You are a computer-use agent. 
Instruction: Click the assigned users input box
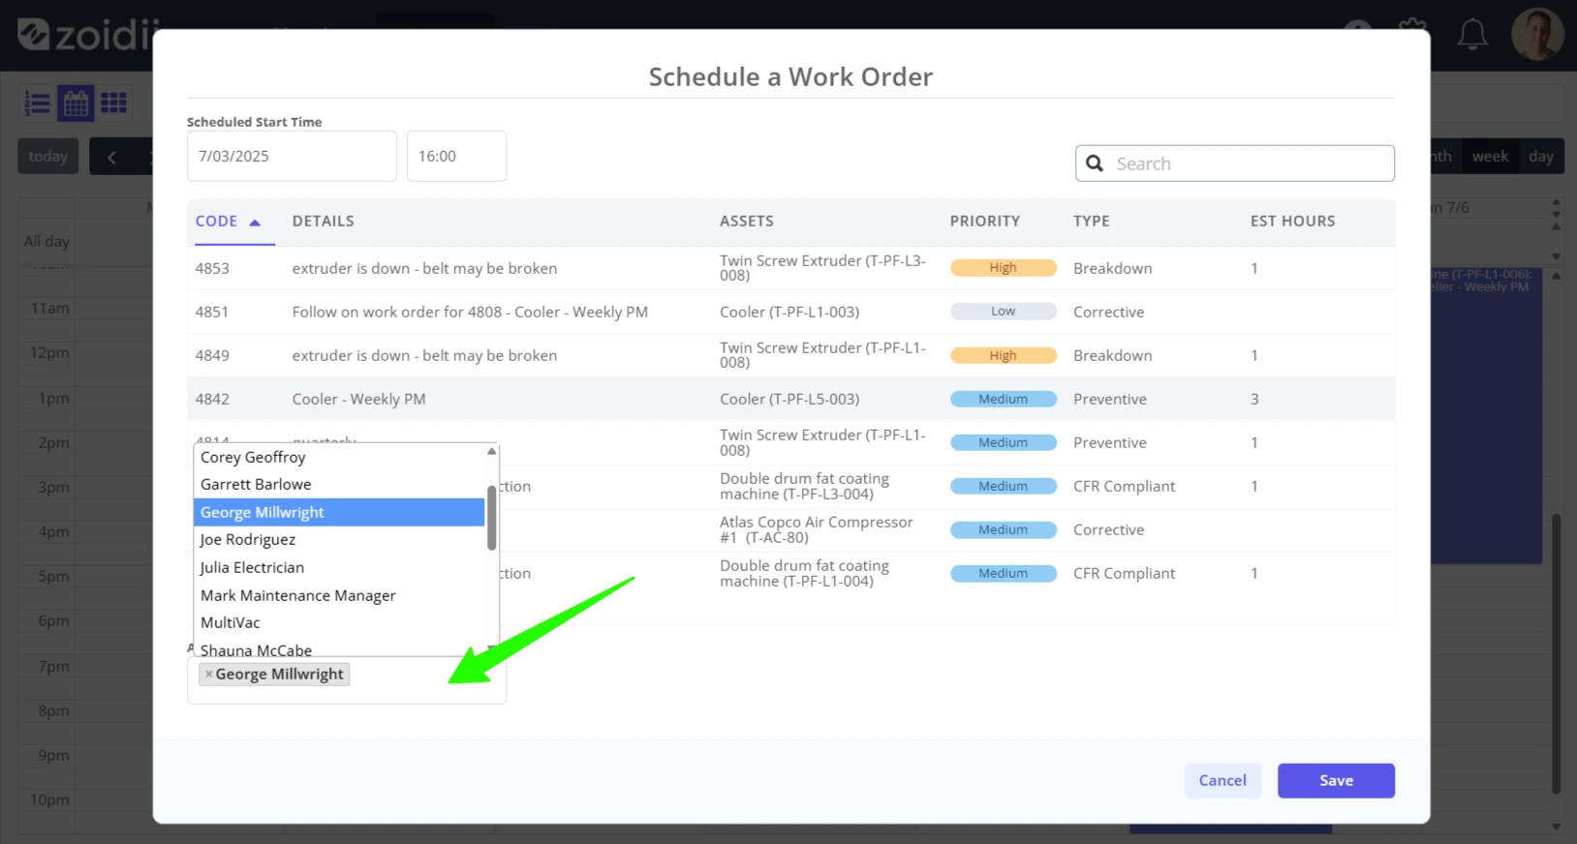[x=347, y=679]
